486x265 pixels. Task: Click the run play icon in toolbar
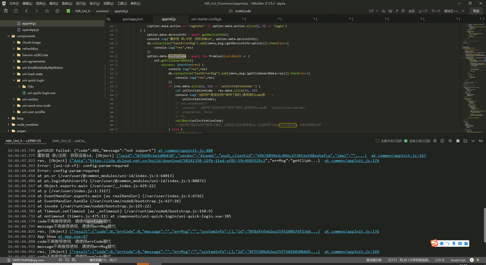57,11
